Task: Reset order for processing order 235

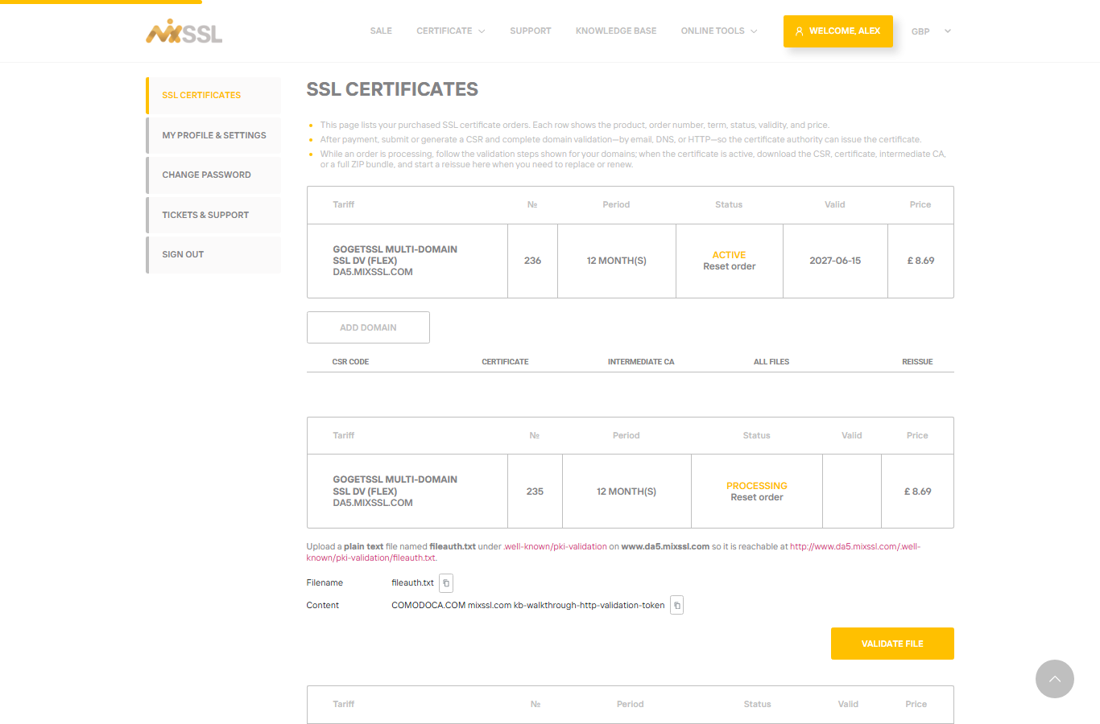Action: (757, 497)
